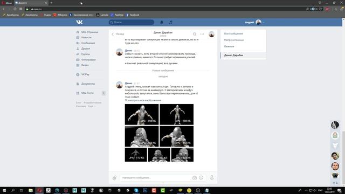
Task: Open the AliExpress bookmark
Action: [x=60, y=15]
